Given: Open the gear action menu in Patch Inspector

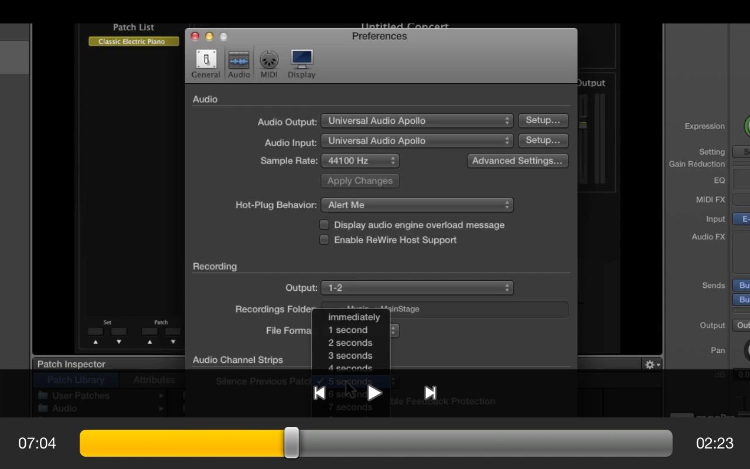Looking at the screenshot, I should click(652, 365).
